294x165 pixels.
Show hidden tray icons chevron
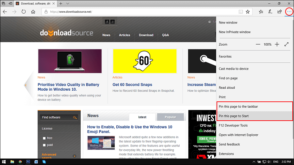pyautogui.click(x=254, y=162)
